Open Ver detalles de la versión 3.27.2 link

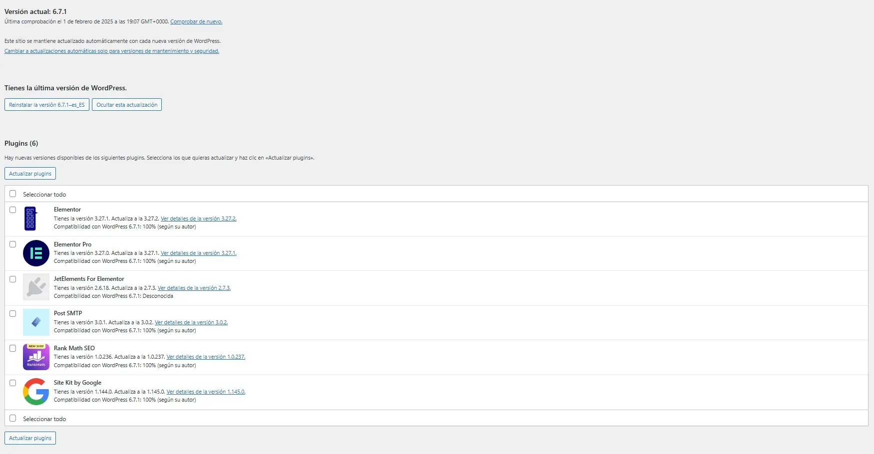(x=199, y=219)
